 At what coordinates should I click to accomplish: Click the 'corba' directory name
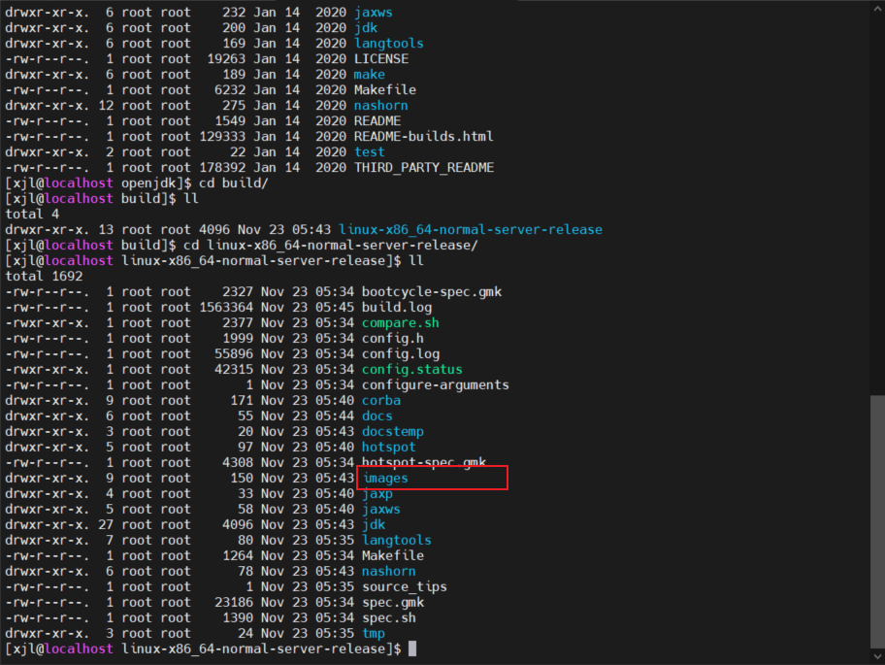pyautogui.click(x=381, y=400)
